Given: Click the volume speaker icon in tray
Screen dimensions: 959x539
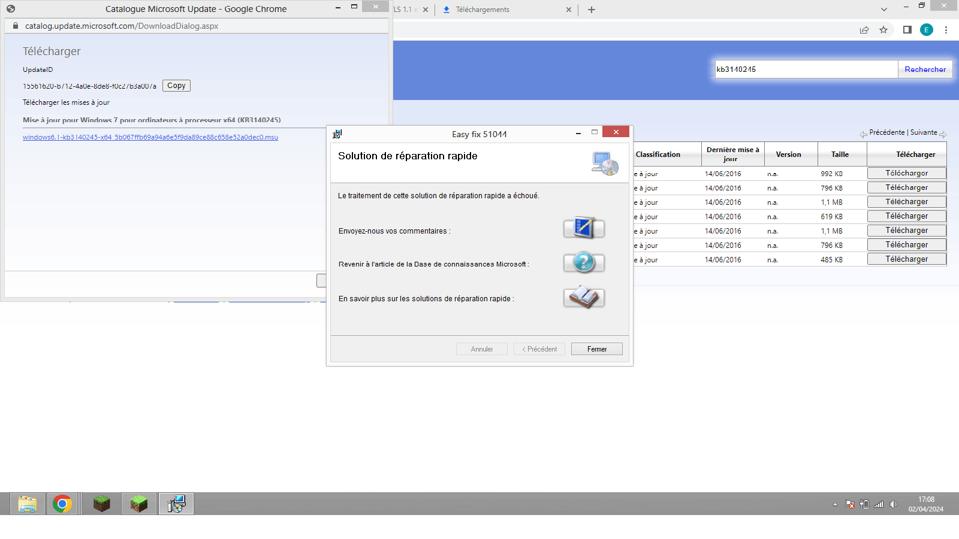Looking at the screenshot, I should pos(893,504).
